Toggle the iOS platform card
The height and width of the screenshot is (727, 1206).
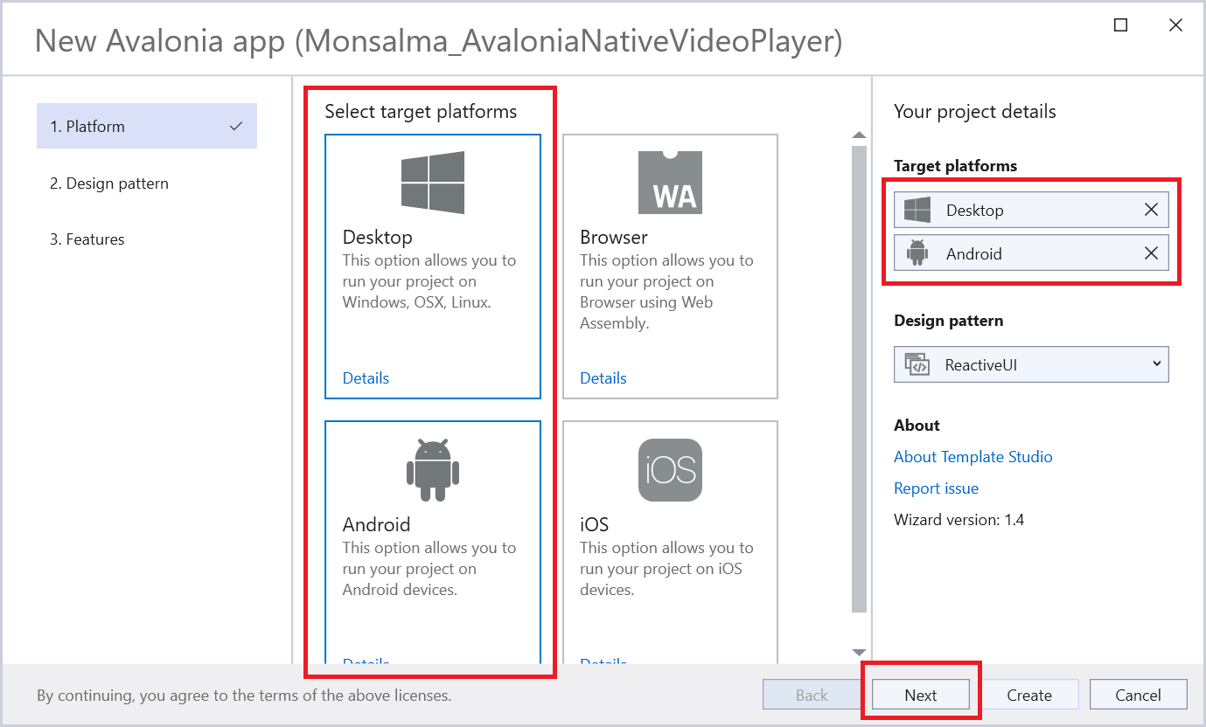tap(670, 542)
